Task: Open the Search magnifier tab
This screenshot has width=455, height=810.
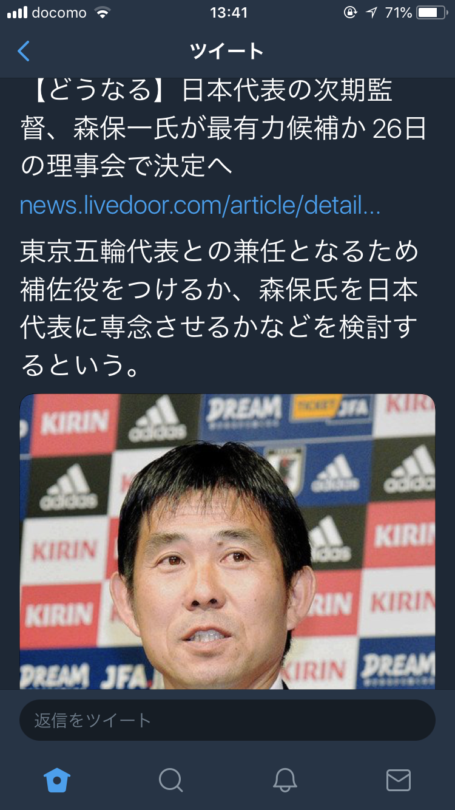Action: click(170, 780)
